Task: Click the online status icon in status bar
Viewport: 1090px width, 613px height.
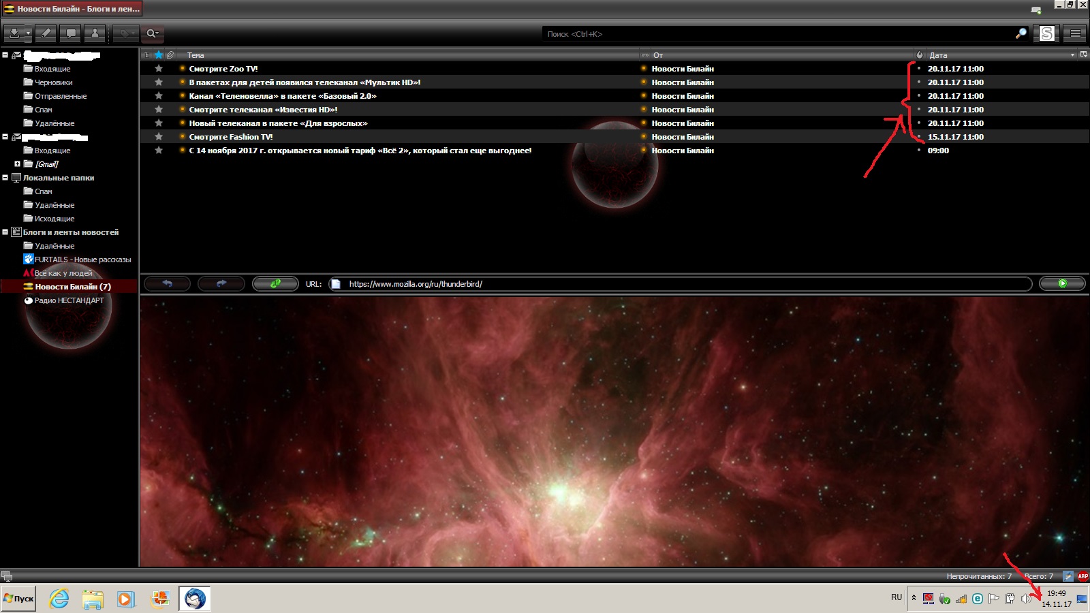Action: [x=6, y=576]
